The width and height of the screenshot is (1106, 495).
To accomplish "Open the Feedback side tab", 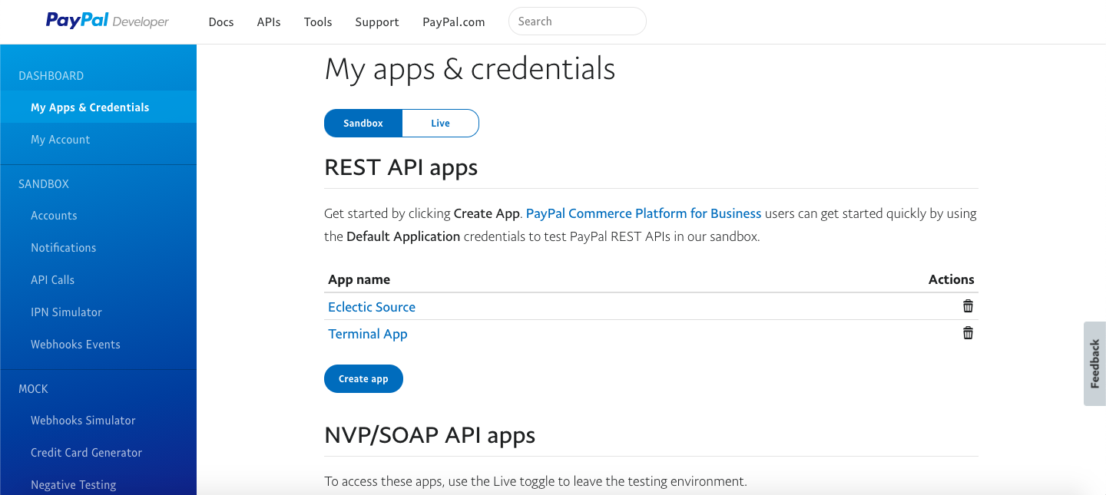I will pyautogui.click(x=1094, y=364).
